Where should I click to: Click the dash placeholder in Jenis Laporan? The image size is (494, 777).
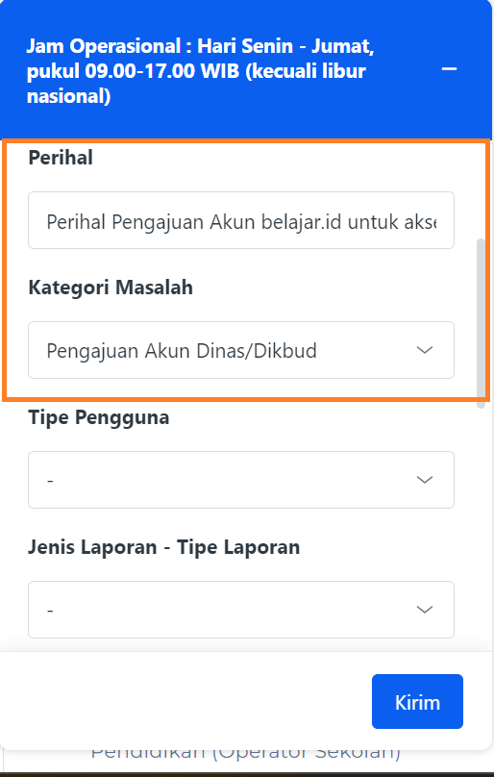(x=50, y=610)
